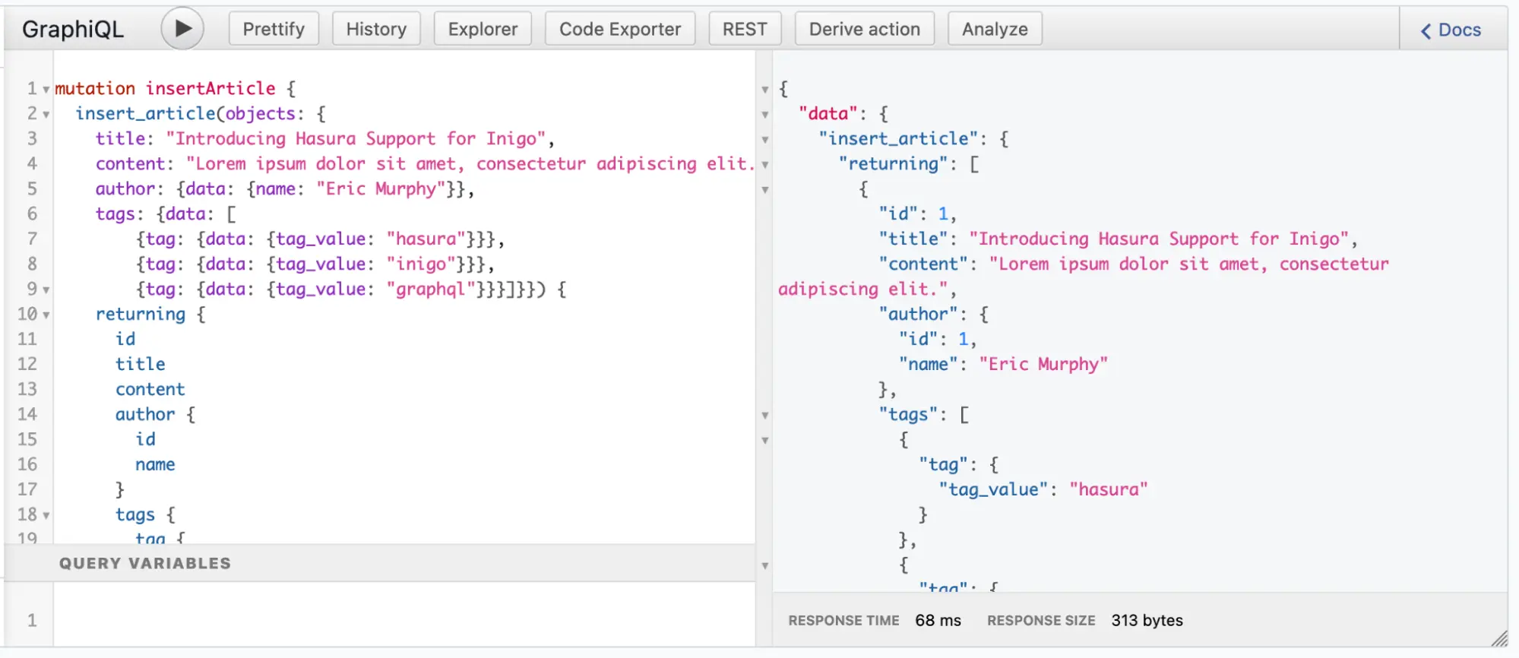
Task: Collapse response "tags" array fold arrow
Action: [x=765, y=416]
